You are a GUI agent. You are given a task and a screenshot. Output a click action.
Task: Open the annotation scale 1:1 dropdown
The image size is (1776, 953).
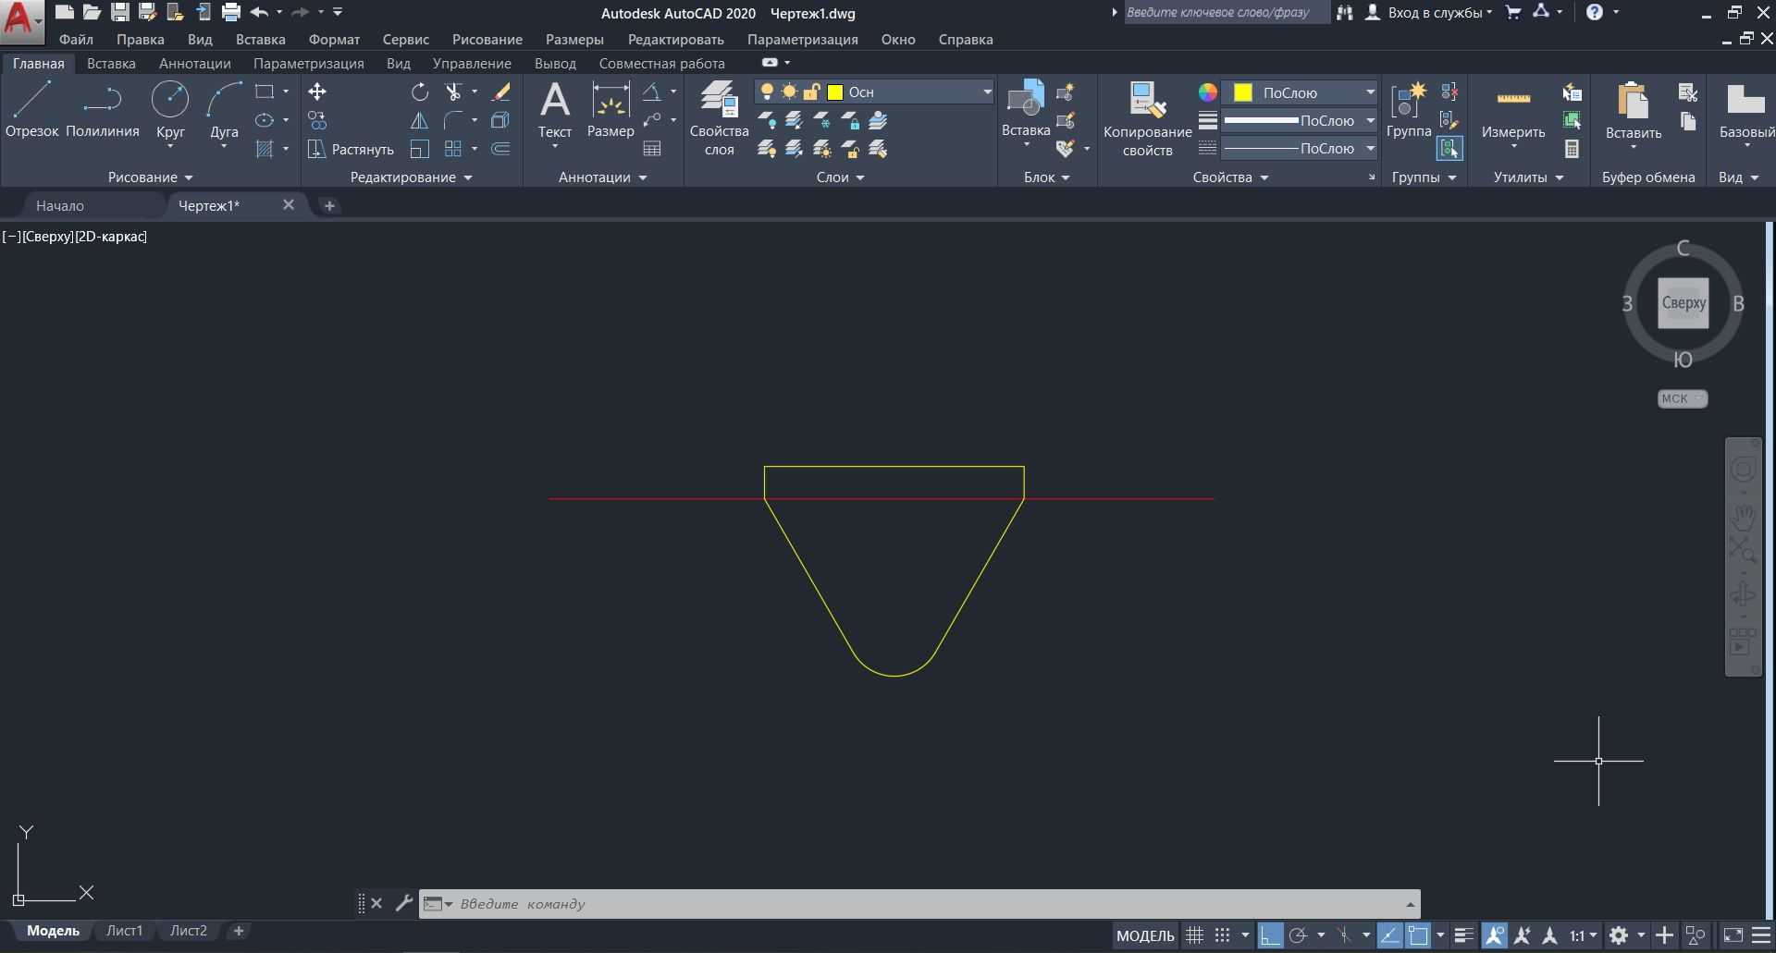(1583, 935)
